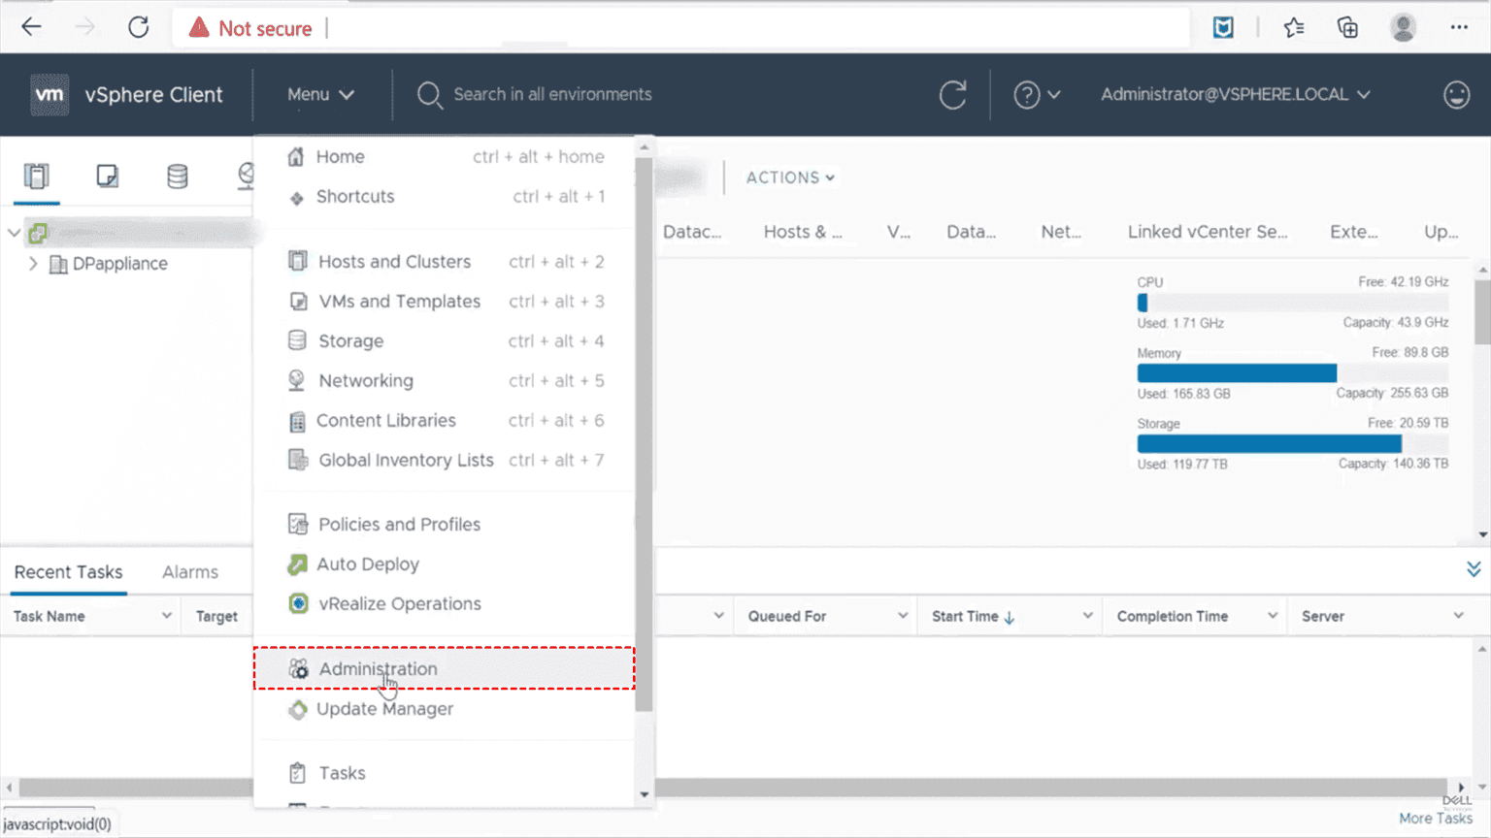Click the Auto Deploy icon
This screenshot has width=1491, height=838.
click(x=297, y=564)
